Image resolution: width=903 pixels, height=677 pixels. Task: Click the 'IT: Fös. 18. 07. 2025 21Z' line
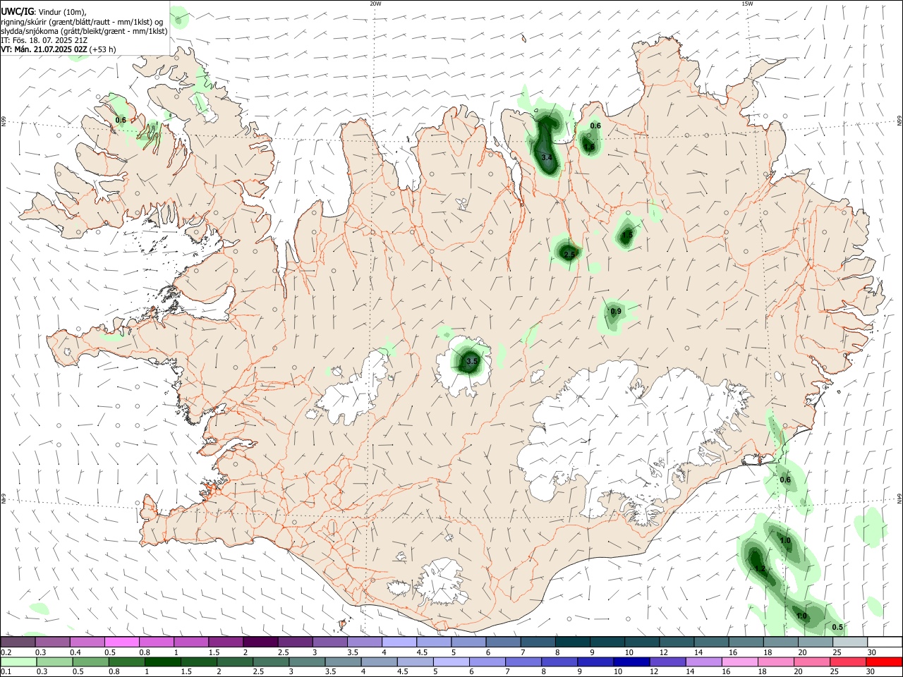tap(44, 40)
